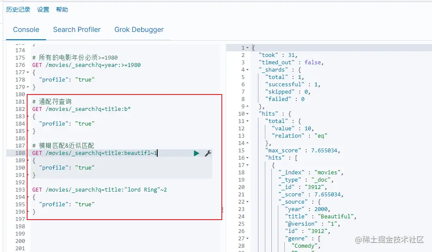This screenshot has height=252, width=432.
Task: Switch to Console tab
Action: click(26, 29)
